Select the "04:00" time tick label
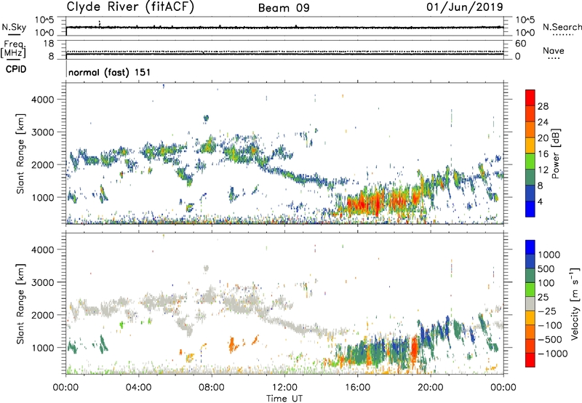This screenshot has height=403, width=582. [x=139, y=388]
